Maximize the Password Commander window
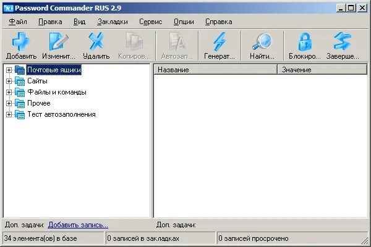 click(351, 8)
